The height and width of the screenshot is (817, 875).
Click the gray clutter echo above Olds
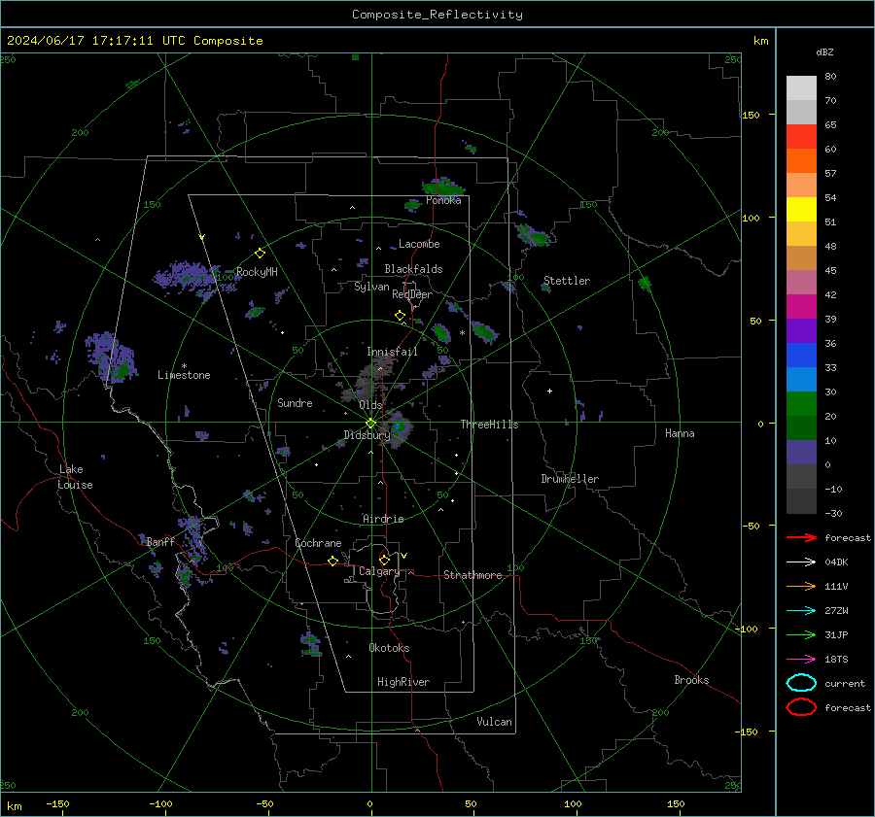pos(368,381)
